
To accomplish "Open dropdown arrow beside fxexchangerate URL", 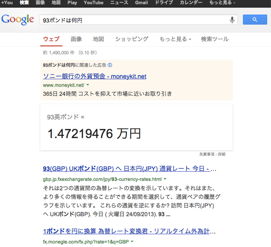I will [x=165, y=179].
